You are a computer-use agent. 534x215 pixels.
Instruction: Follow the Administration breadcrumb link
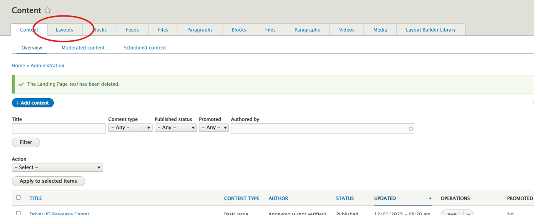coord(47,66)
